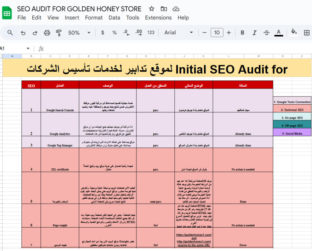Check the cloud save status icon
Viewport: 312px width, 251px height.
tap(176, 9)
